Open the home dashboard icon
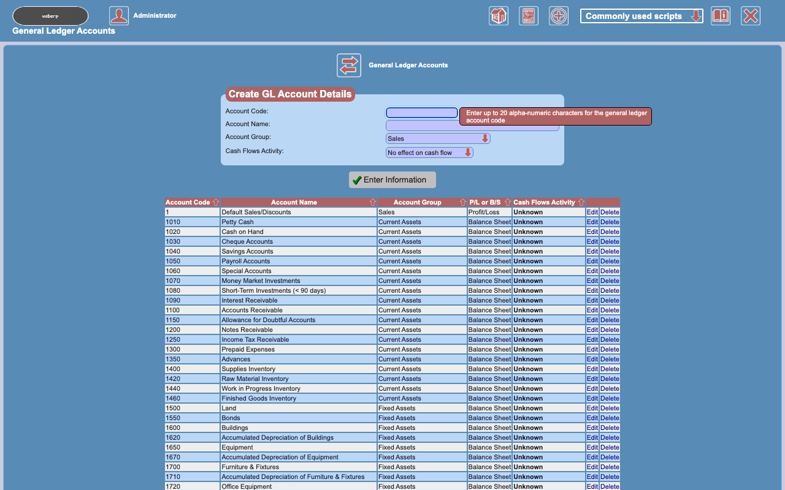 click(499, 16)
